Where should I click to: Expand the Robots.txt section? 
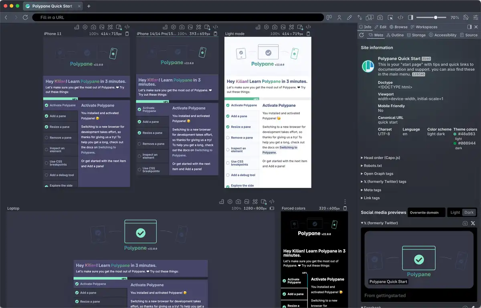(x=371, y=166)
